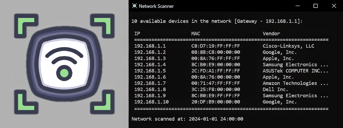Click Google, Inc. vendor for 192.168.1.2
This screenshot has width=343, height=128.
click(x=280, y=52)
